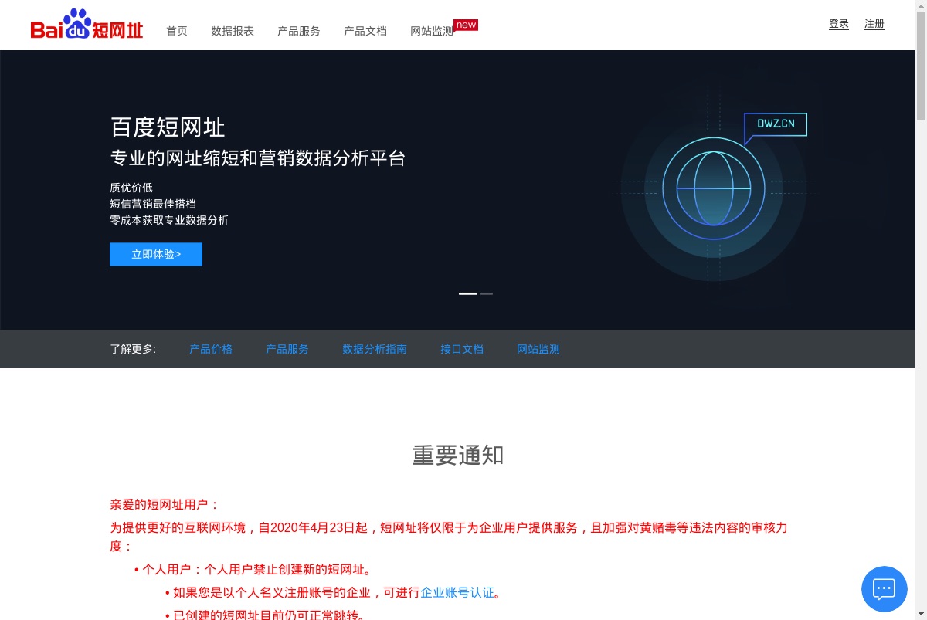927x620 pixels.
Task: Open 网站监测 in top navigation
Action: (432, 31)
